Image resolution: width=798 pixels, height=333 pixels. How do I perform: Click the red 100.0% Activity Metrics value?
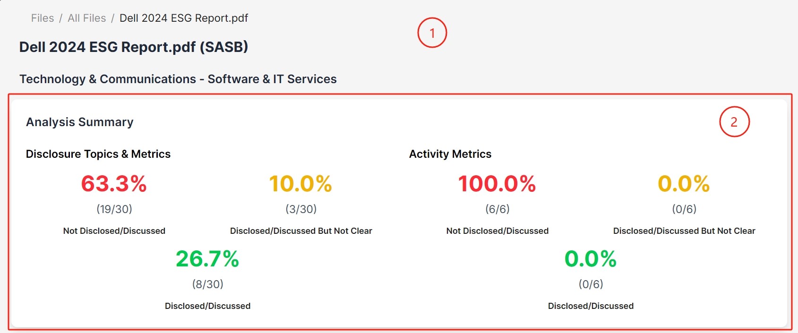coord(497,184)
